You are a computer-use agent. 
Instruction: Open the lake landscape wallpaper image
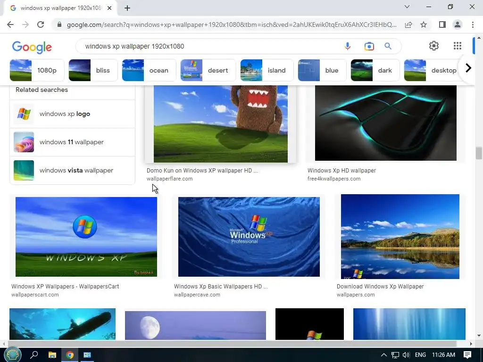[400, 237]
